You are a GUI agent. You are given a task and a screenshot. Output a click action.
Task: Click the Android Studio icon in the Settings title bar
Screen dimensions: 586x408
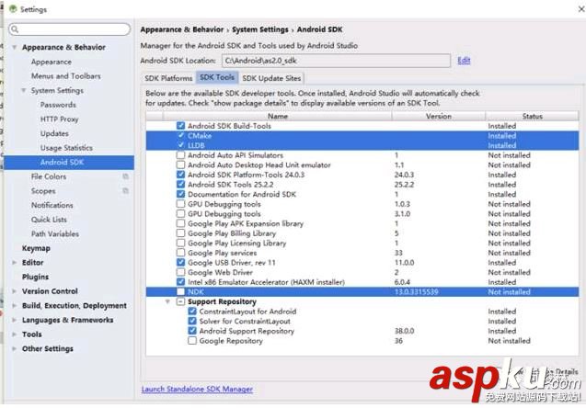(13, 9)
